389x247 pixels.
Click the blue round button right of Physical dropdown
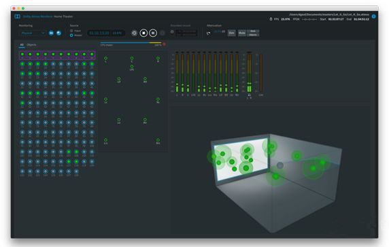coord(51,33)
